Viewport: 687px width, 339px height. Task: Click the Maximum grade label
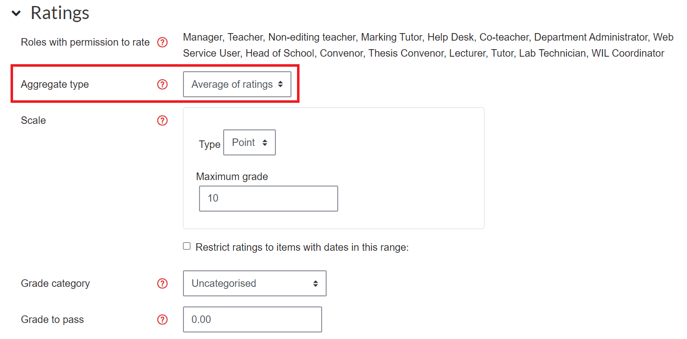click(x=232, y=177)
